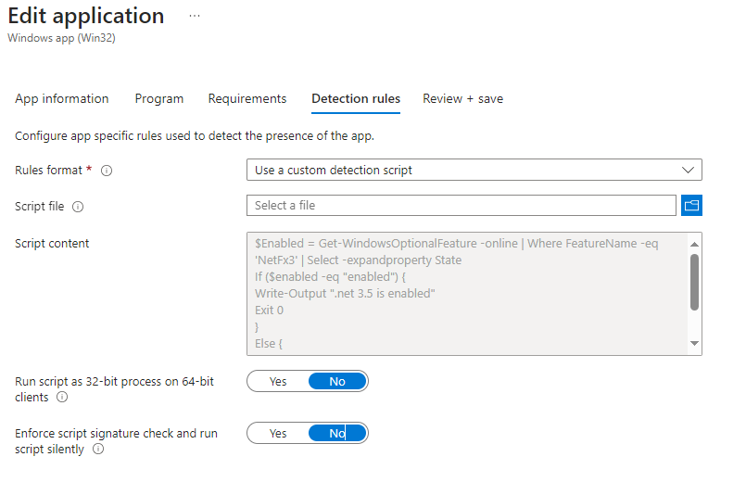Click info icon next to Rules format
The width and height of the screenshot is (746, 482).
pos(107,171)
